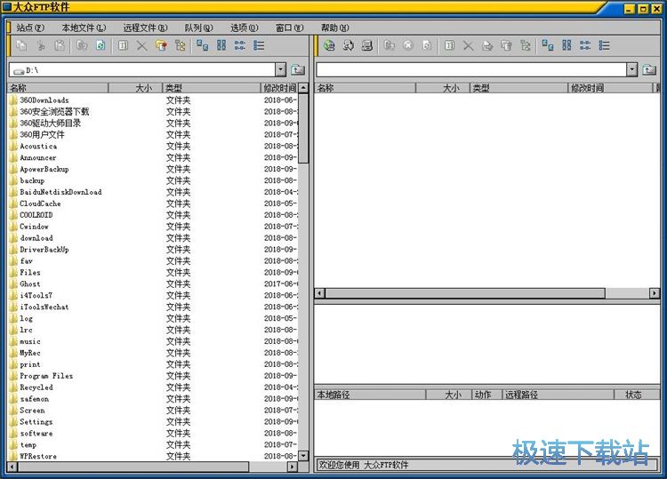Open the 队列 menu

198,28
